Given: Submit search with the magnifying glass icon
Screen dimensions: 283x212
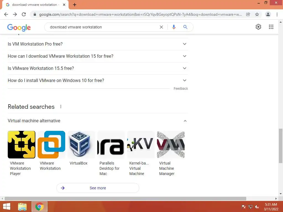Looking at the screenshot, I should [185, 27].
